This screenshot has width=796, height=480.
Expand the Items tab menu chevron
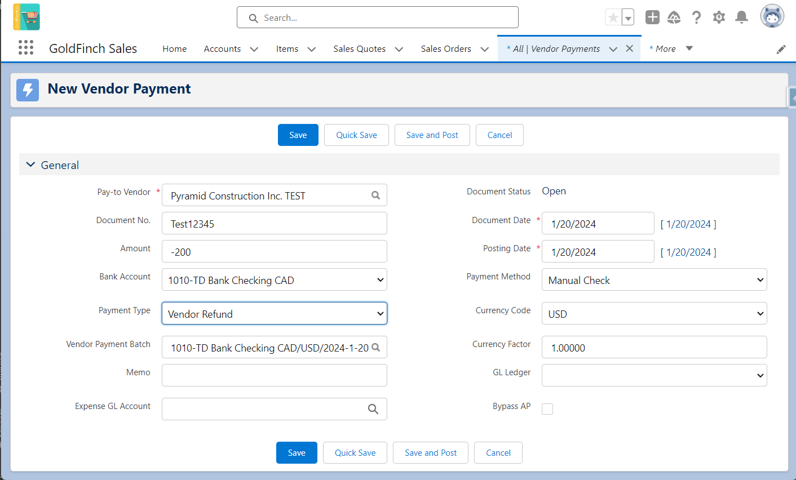pos(312,49)
